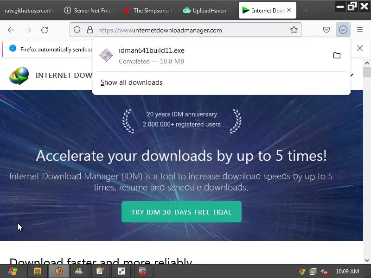Switch to The Simpsons tab
371x278 pixels.
[148, 11]
